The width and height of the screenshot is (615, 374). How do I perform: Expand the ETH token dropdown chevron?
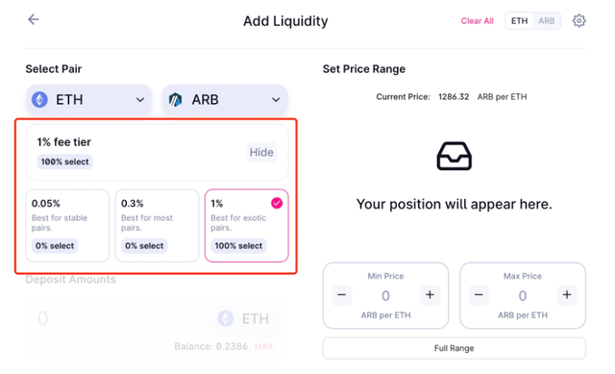(x=140, y=100)
